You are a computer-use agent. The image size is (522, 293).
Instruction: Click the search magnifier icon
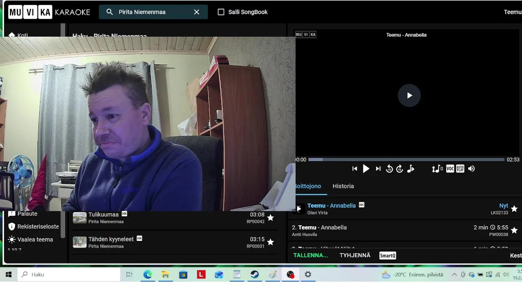pos(110,12)
